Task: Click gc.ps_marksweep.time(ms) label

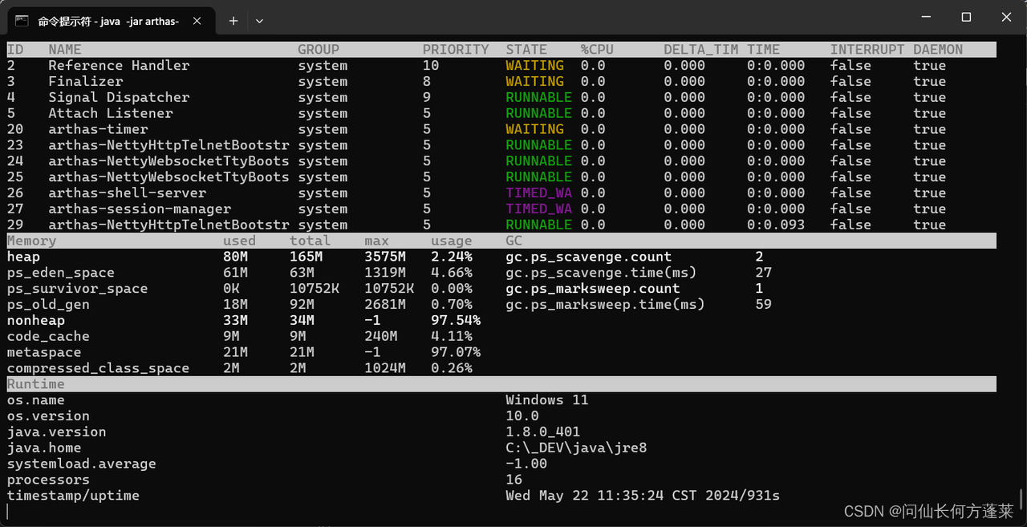Action: pos(605,305)
